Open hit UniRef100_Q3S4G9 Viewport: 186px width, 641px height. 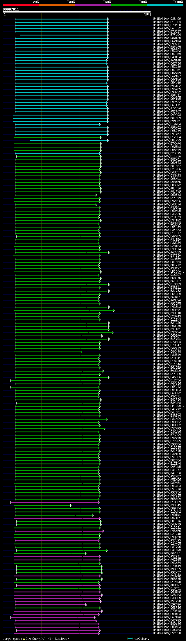pos(167,19)
